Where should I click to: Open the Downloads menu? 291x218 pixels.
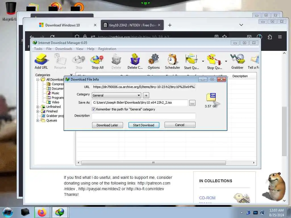click(x=64, y=49)
